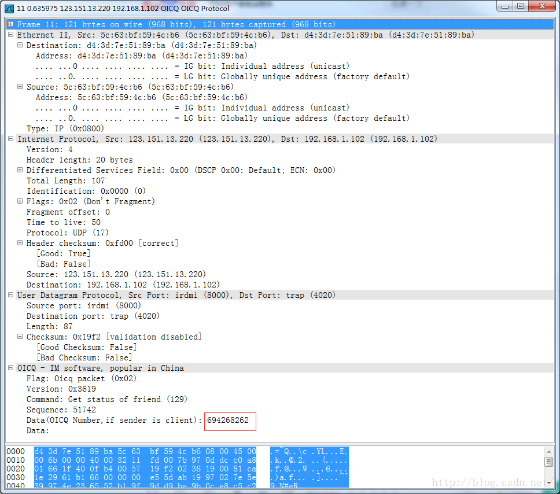The height and width of the screenshot is (494, 560).
Task: Click hex row at offset 0030
Action: pyautogui.click(x=177, y=477)
